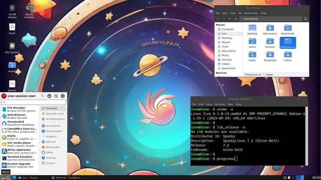The width and height of the screenshot is (321, 180).
Task: Select the Pingvinus.ru folder in Thunar
Action: [x=288, y=43]
